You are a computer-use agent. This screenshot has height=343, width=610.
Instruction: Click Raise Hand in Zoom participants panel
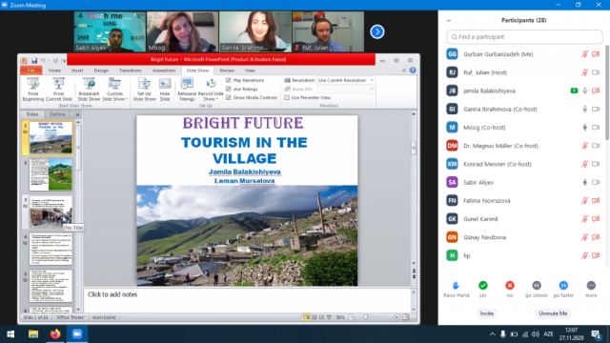[x=456, y=290]
